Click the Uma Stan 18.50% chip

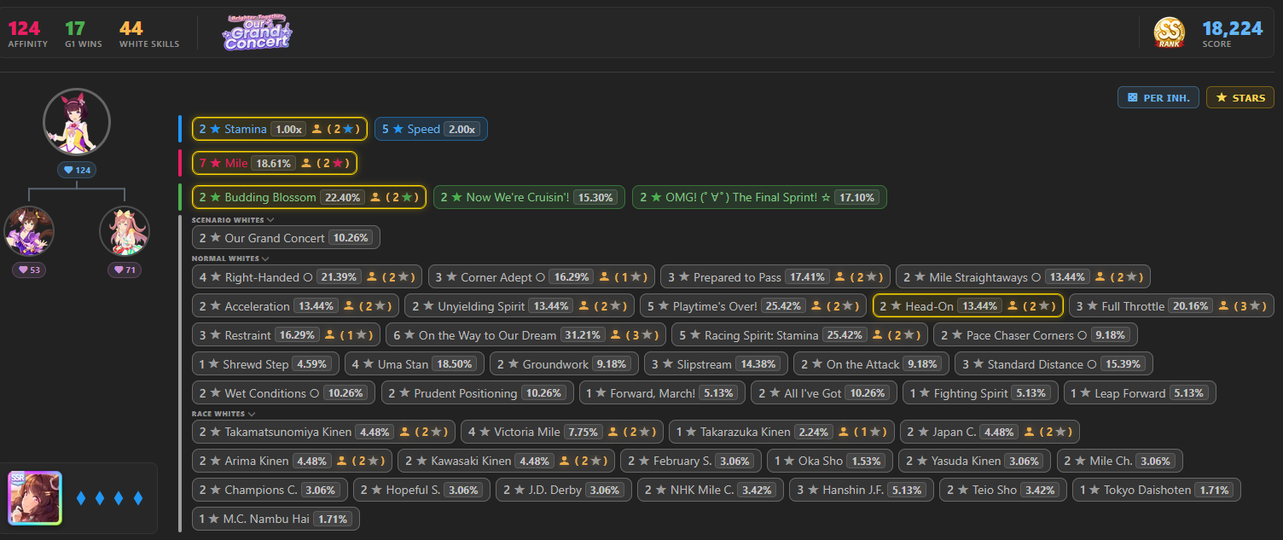[x=415, y=364]
